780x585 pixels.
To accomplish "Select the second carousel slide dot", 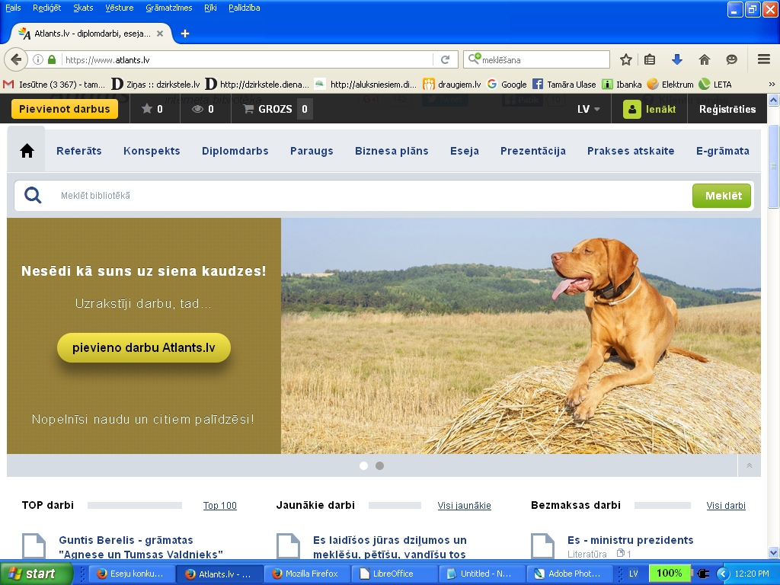I will (x=379, y=465).
